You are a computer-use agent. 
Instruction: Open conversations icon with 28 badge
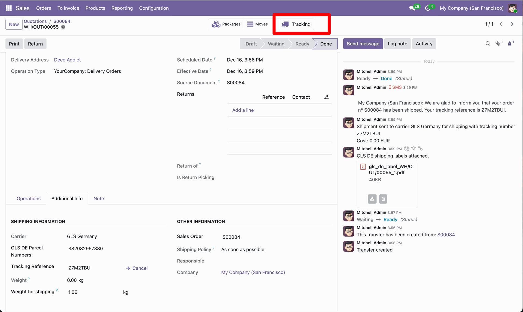[412, 8]
